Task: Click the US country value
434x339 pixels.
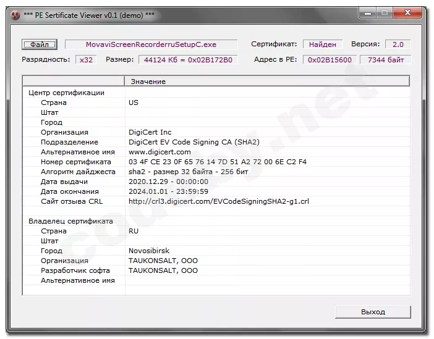Action: point(134,103)
